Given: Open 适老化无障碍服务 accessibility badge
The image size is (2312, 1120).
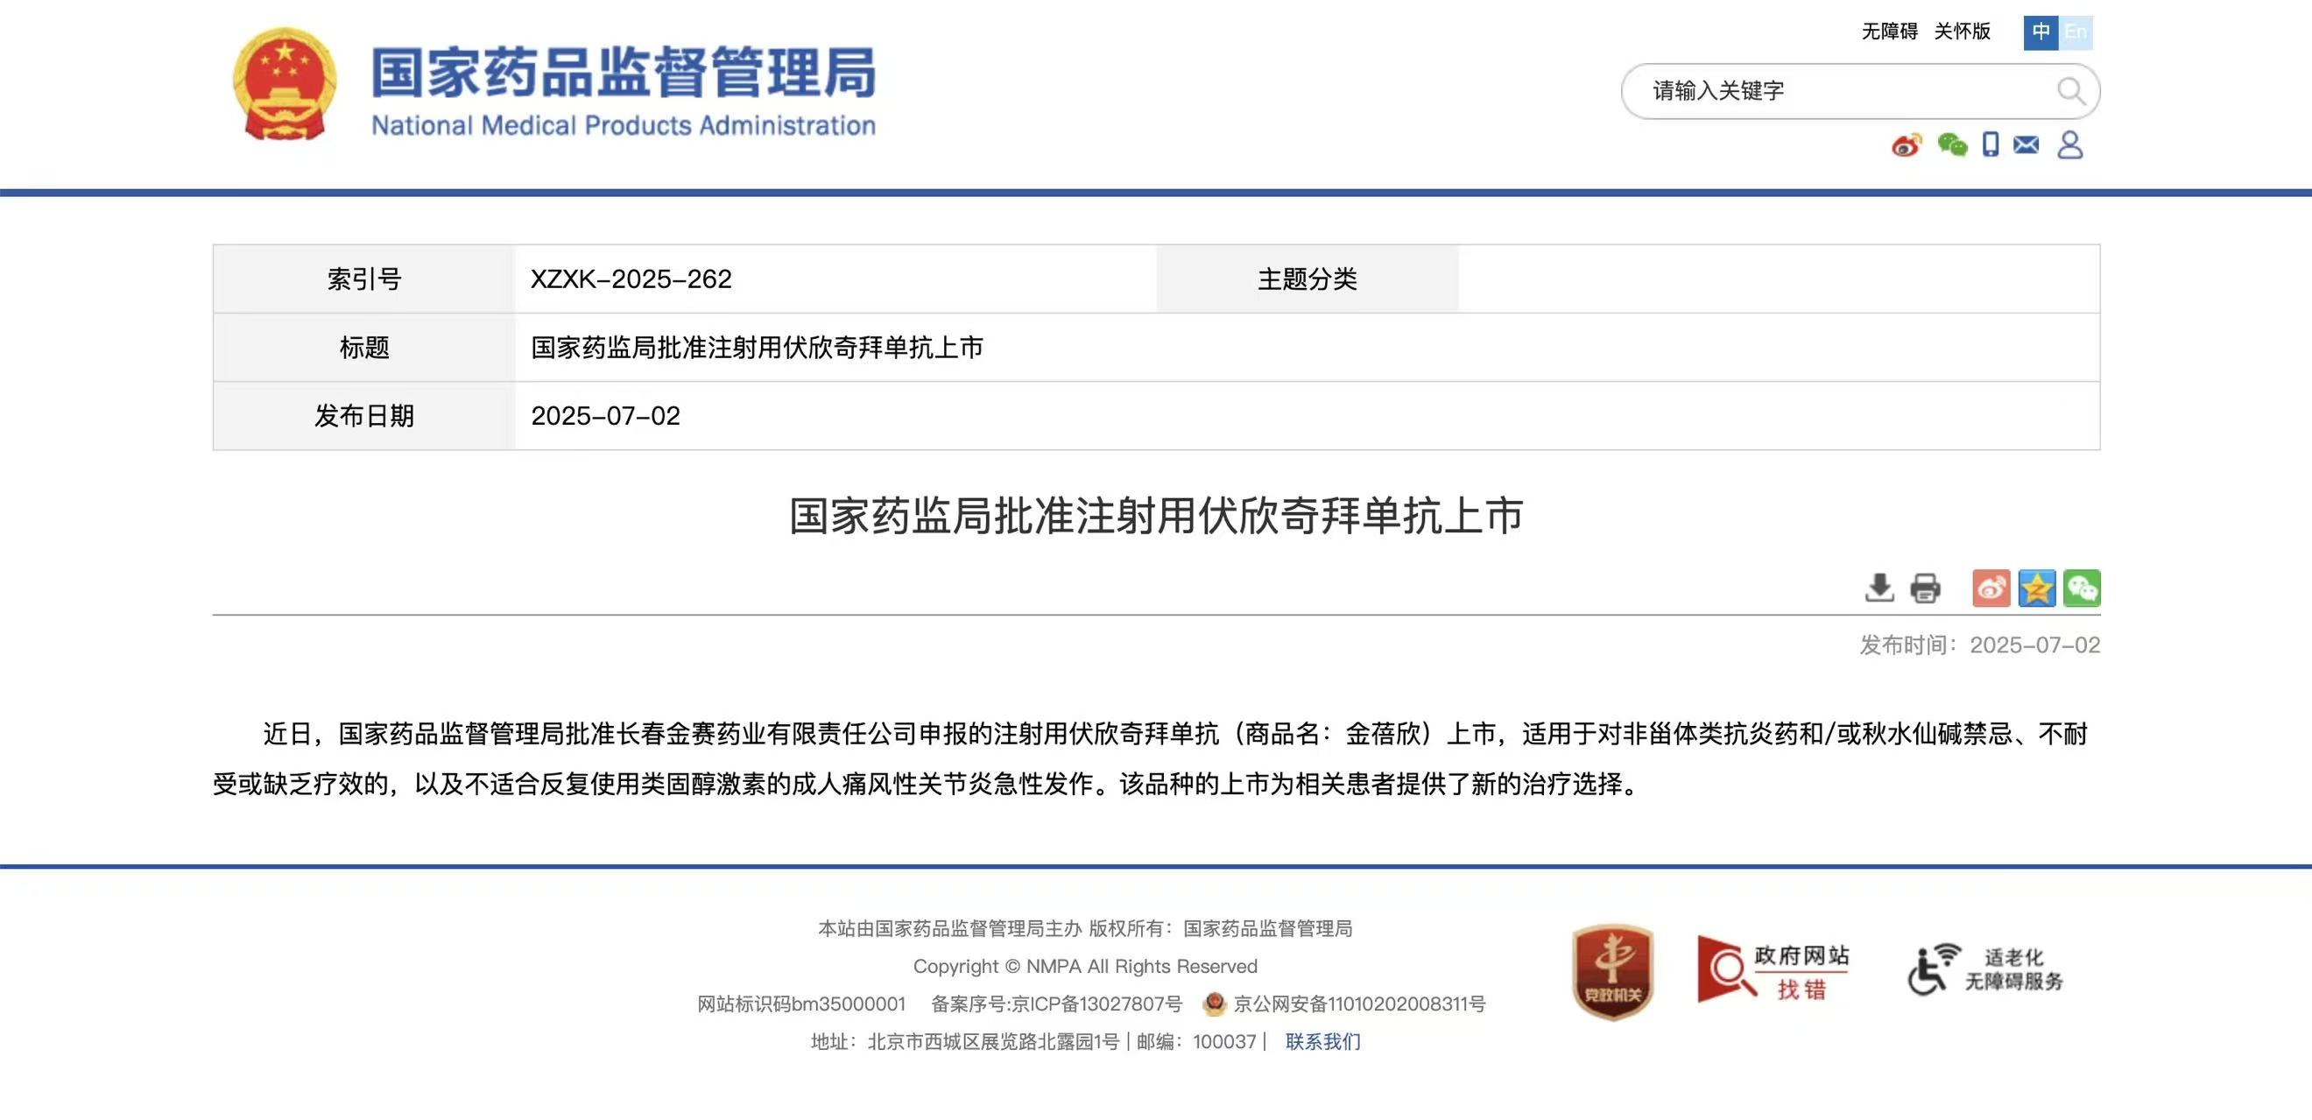Looking at the screenshot, I should pos(1984,969).
